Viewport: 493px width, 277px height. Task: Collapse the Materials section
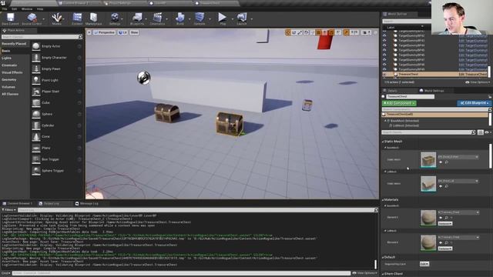point(383,200)
